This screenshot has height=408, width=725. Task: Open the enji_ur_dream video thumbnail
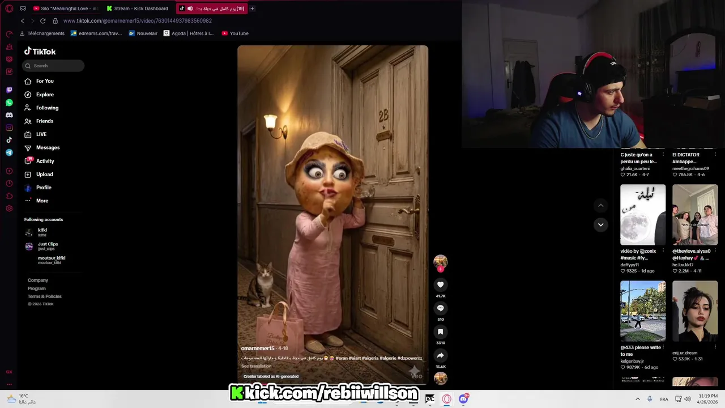[695, 311]
